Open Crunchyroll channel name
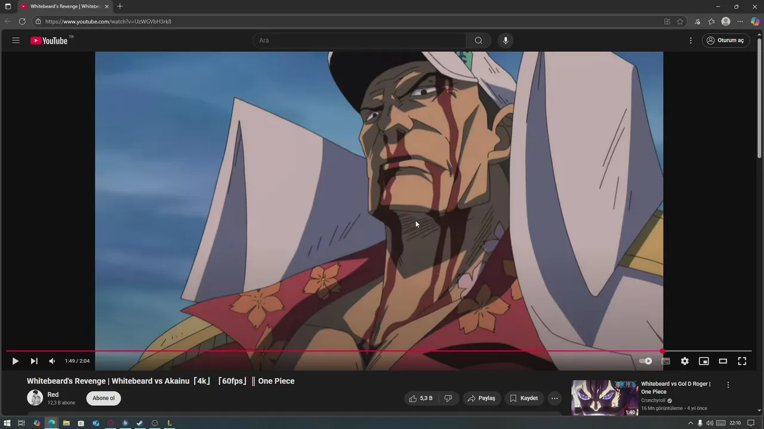Image resolution: width=764 pixels, height=429 pixels. click(653, 400)
